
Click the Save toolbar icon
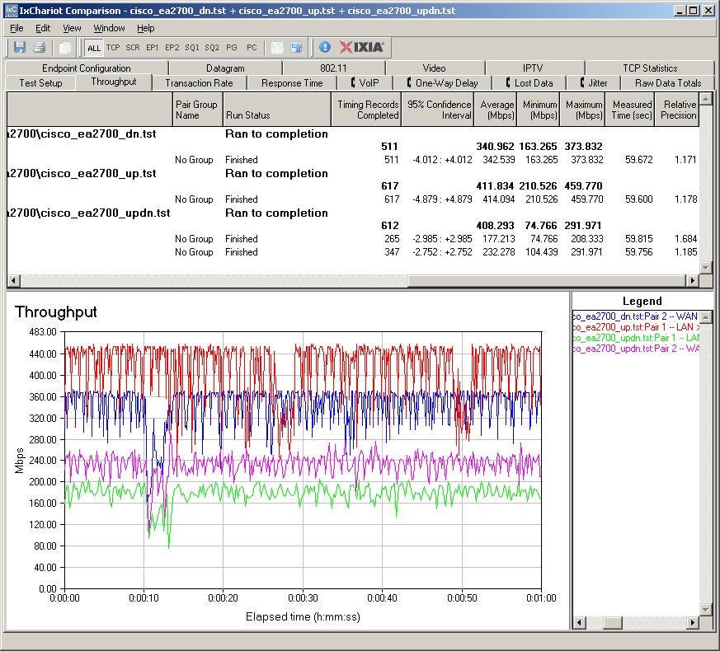pyautogui.click(x=20, y=47)
